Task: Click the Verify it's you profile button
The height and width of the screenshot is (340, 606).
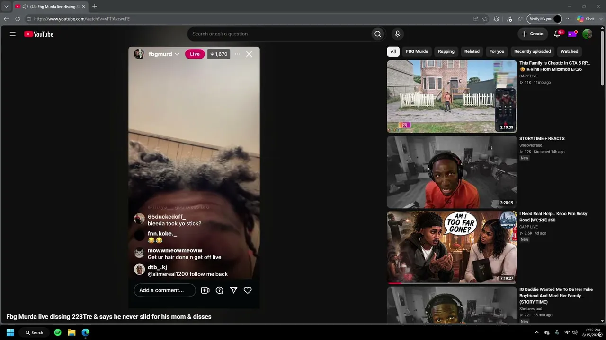Action: tap(544, 19)
